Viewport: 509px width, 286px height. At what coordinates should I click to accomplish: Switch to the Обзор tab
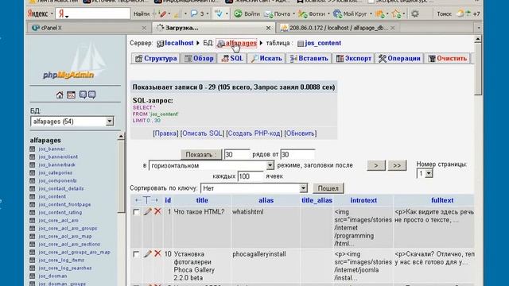point(199,58)
